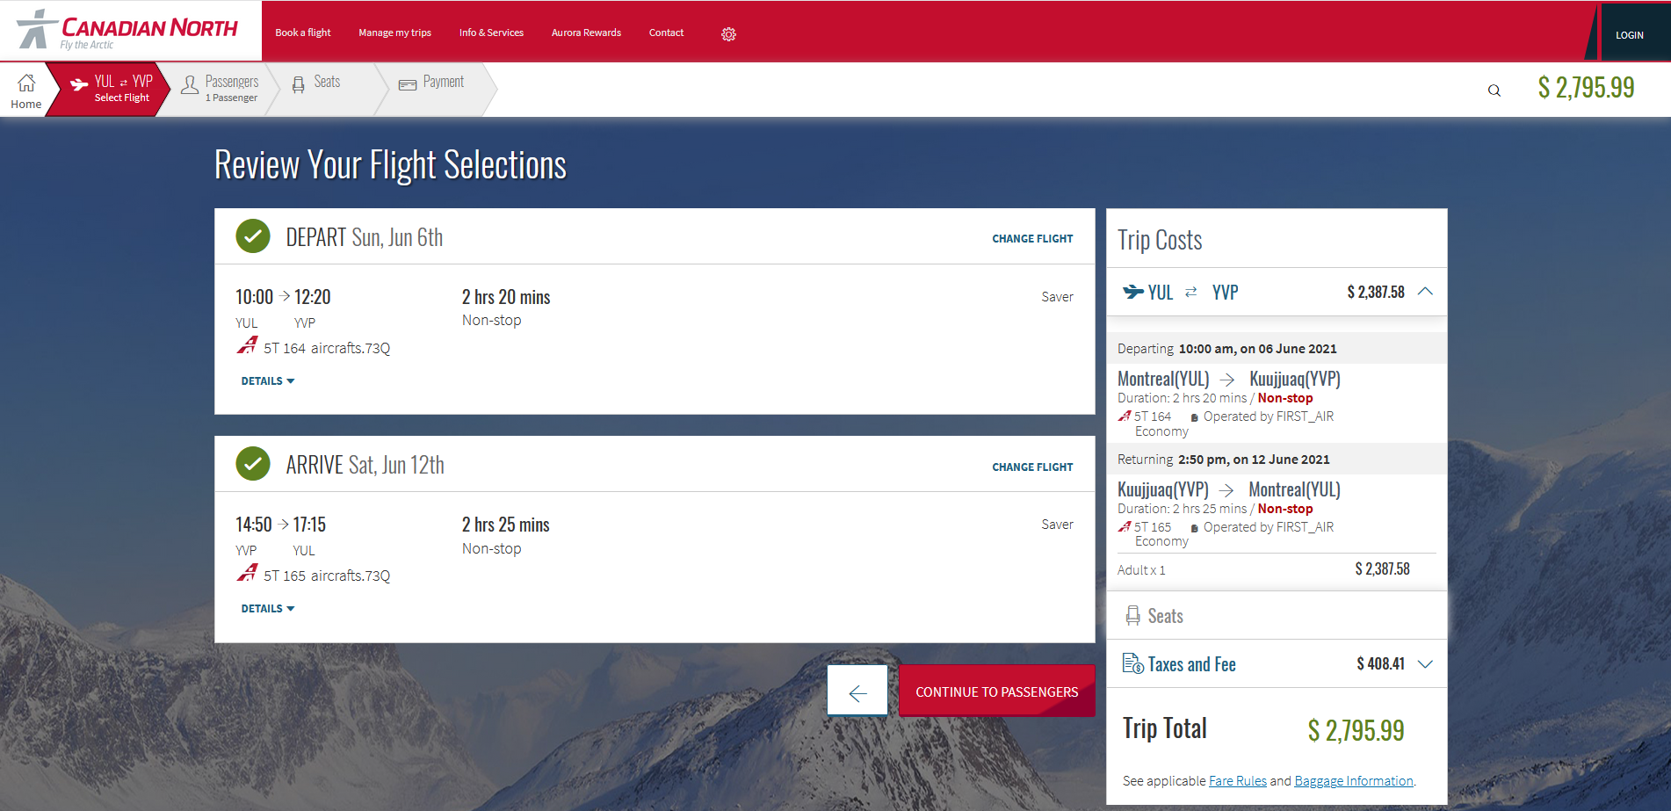Click the Returning 2:50 pm date row
Screen dimensions: 1671x811
coord(1277,460)
